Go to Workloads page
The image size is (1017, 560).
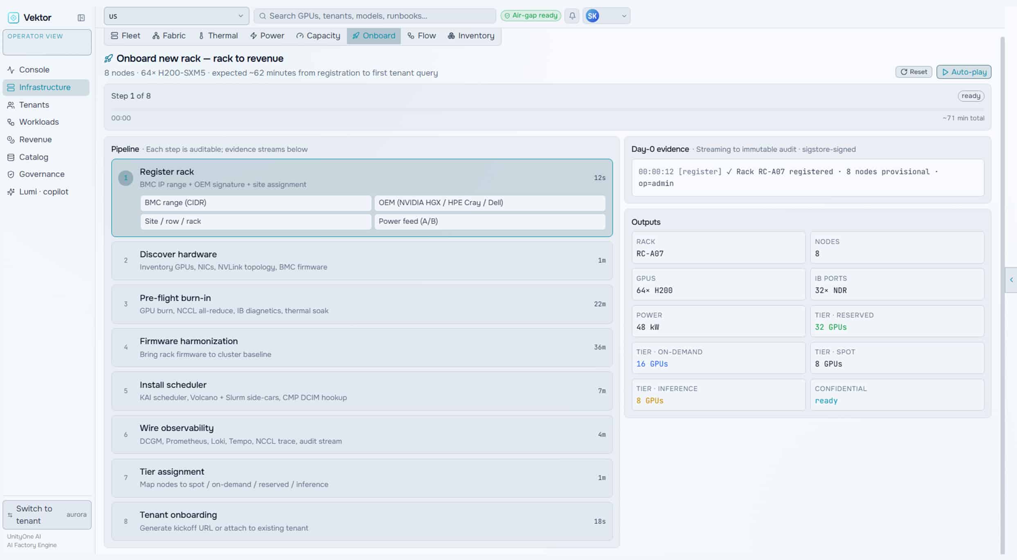(46, 122)
